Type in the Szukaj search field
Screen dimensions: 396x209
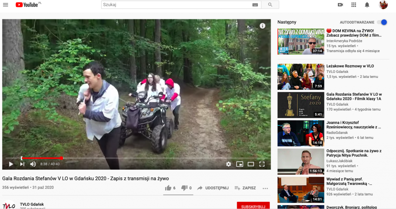click(x=176, y=5)
